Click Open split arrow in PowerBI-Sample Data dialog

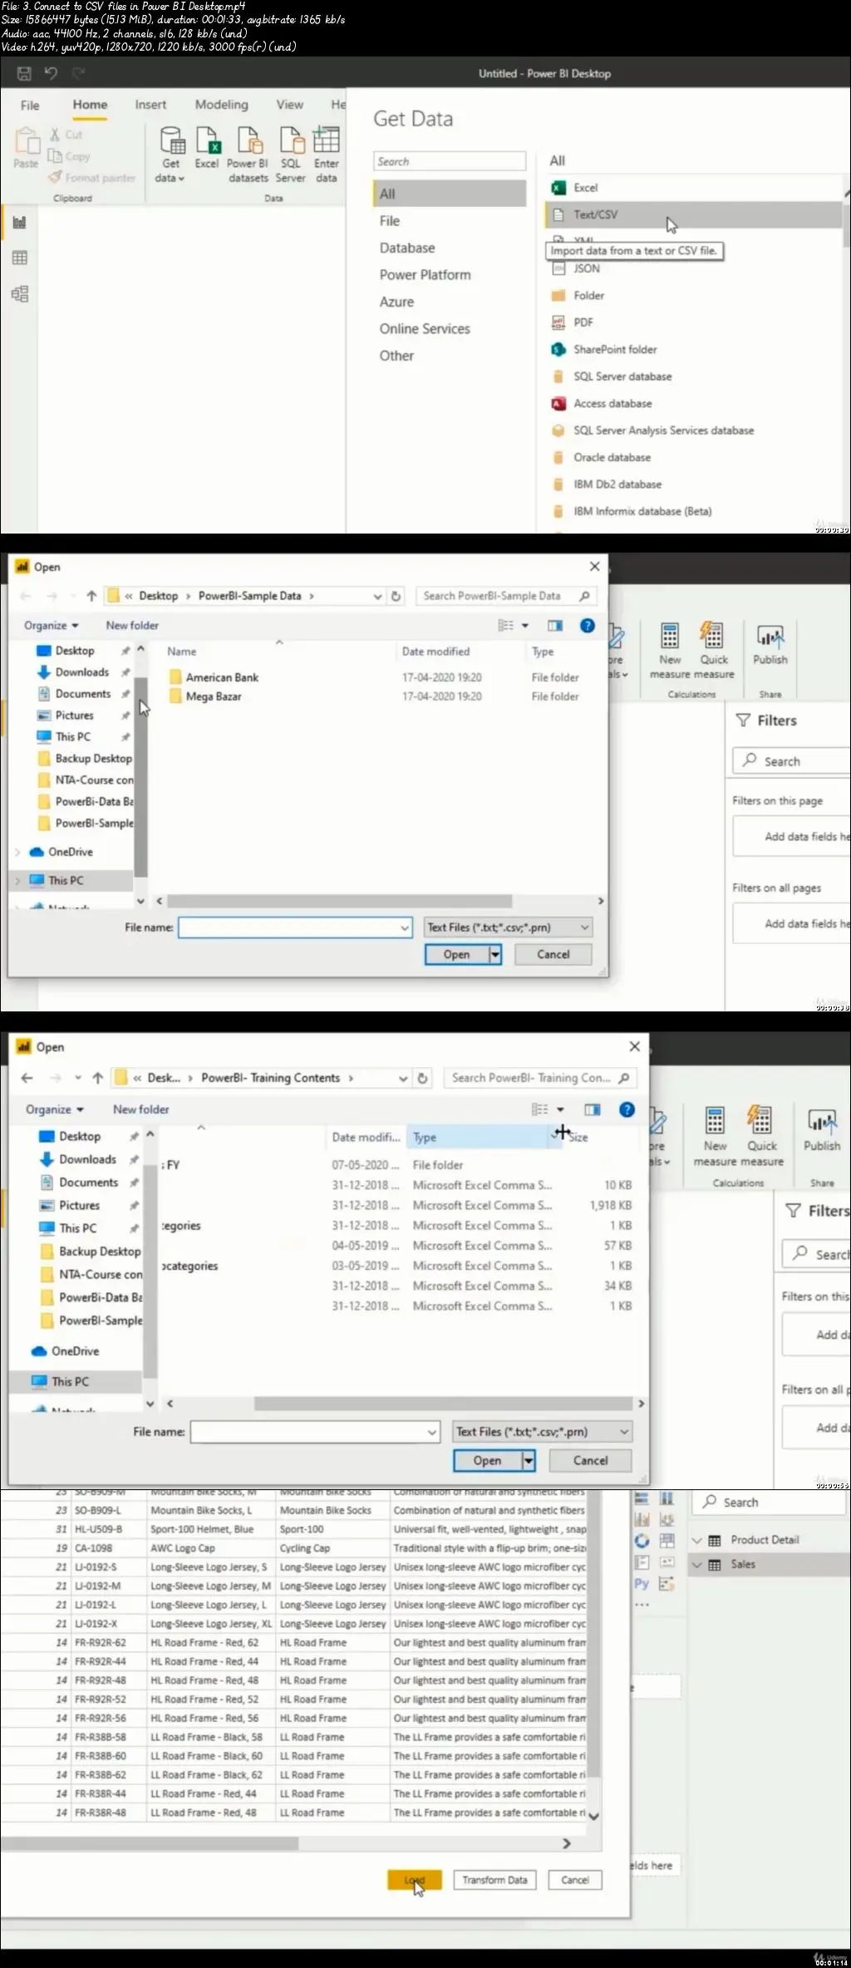pos(495,955)
